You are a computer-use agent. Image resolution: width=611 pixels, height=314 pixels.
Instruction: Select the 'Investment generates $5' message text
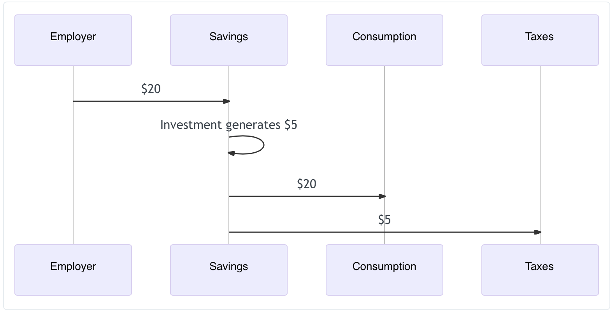[229, 125]
